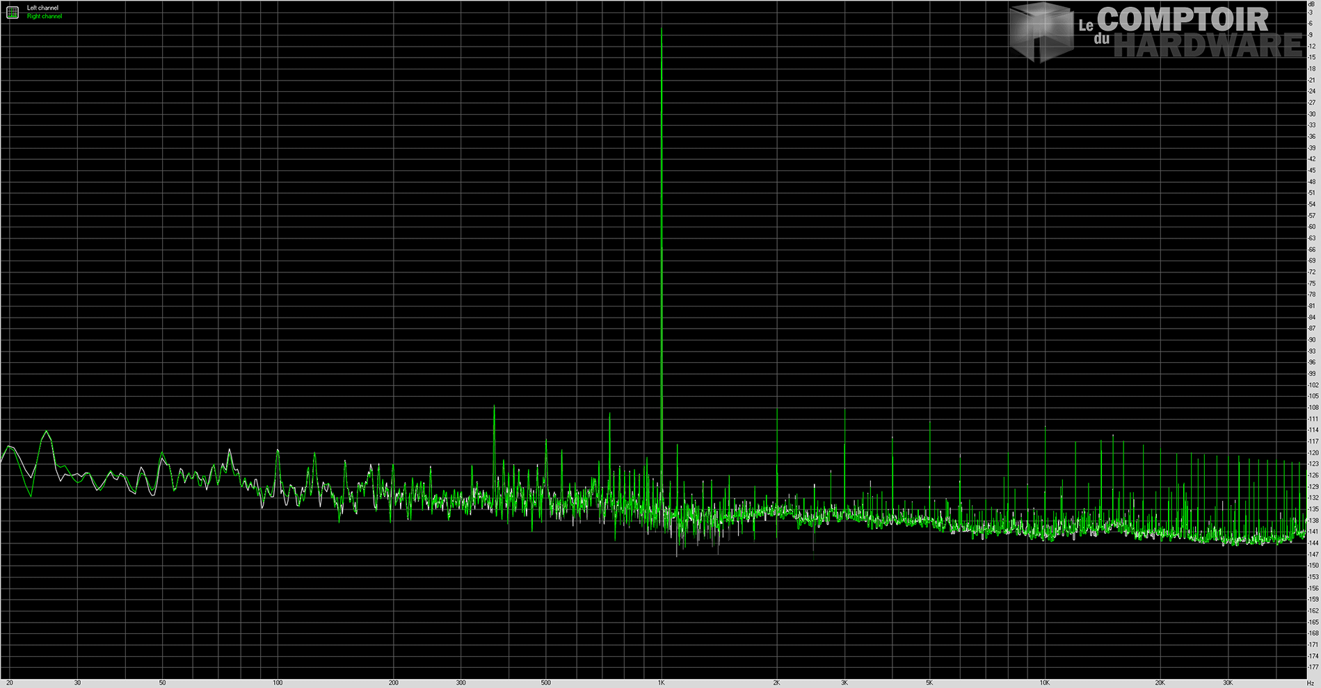Click the 1K frequency axis label
This screenshot has height=688, width=1321.
coord(661,683)
